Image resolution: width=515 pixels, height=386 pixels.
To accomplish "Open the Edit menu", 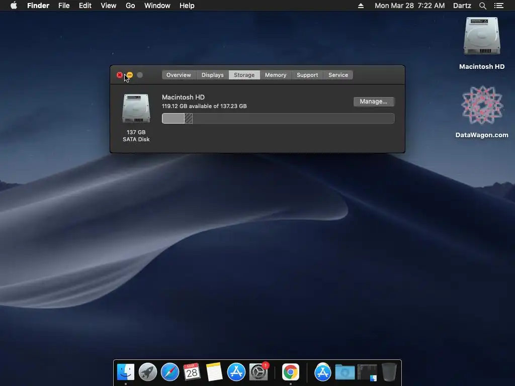I will tap(85, 6).
